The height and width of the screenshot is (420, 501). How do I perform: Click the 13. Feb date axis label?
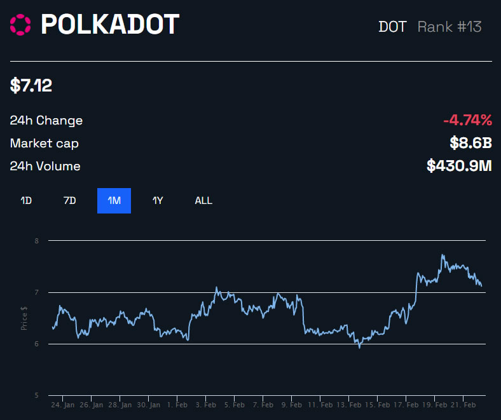click(x=349, y=405)
